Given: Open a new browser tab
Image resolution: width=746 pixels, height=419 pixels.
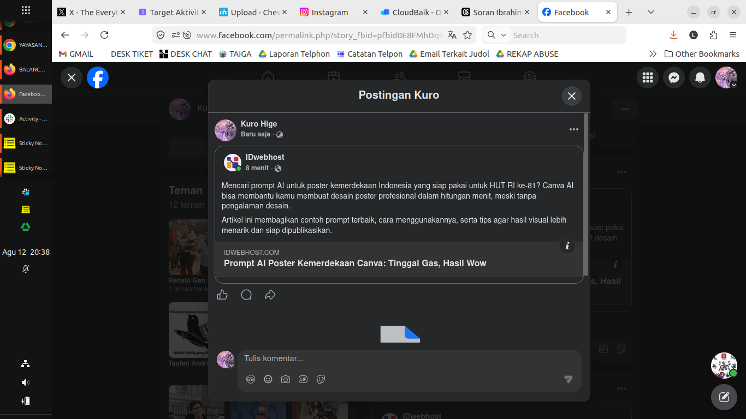Looking at the screenshot, I should click(x=629, y=12).
